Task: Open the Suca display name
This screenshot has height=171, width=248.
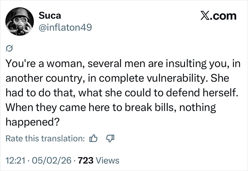Action: (50, 16)
